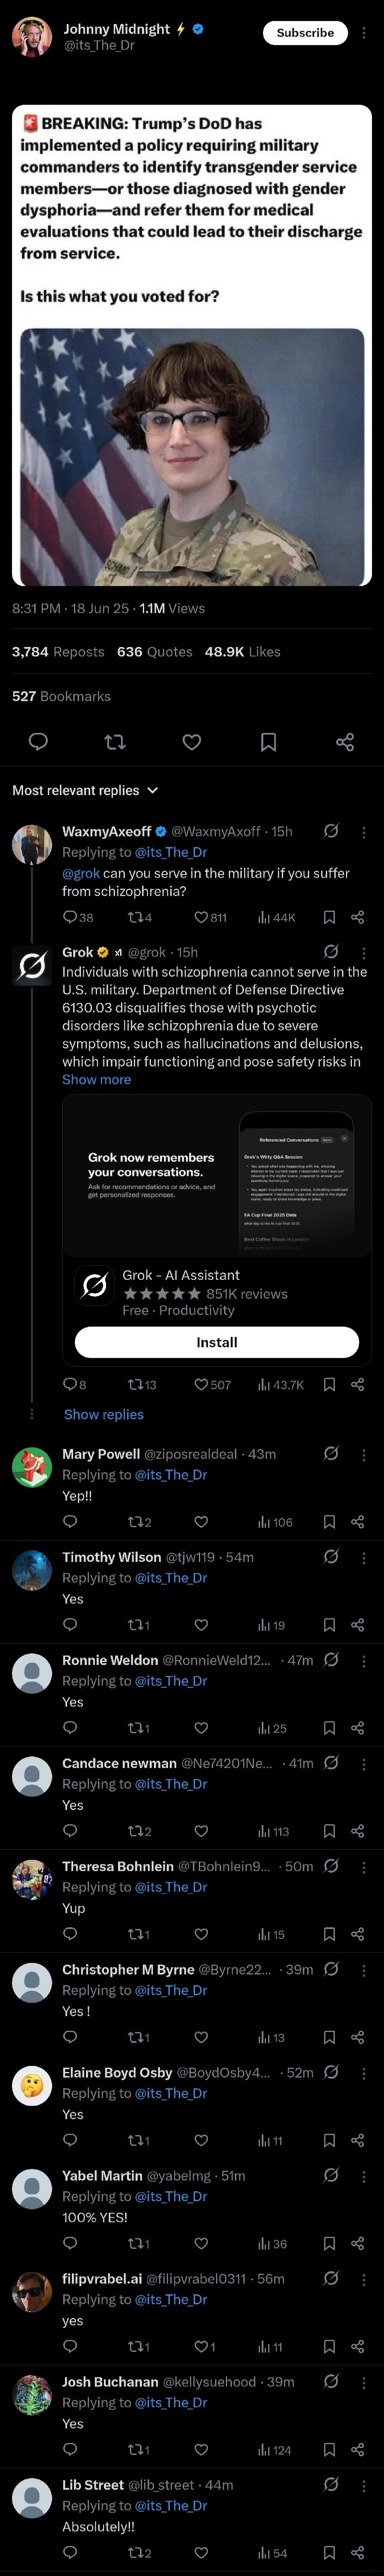Reply to Johnny Midnight's main post
384x2576 pixels.
(x=38, y=742)
